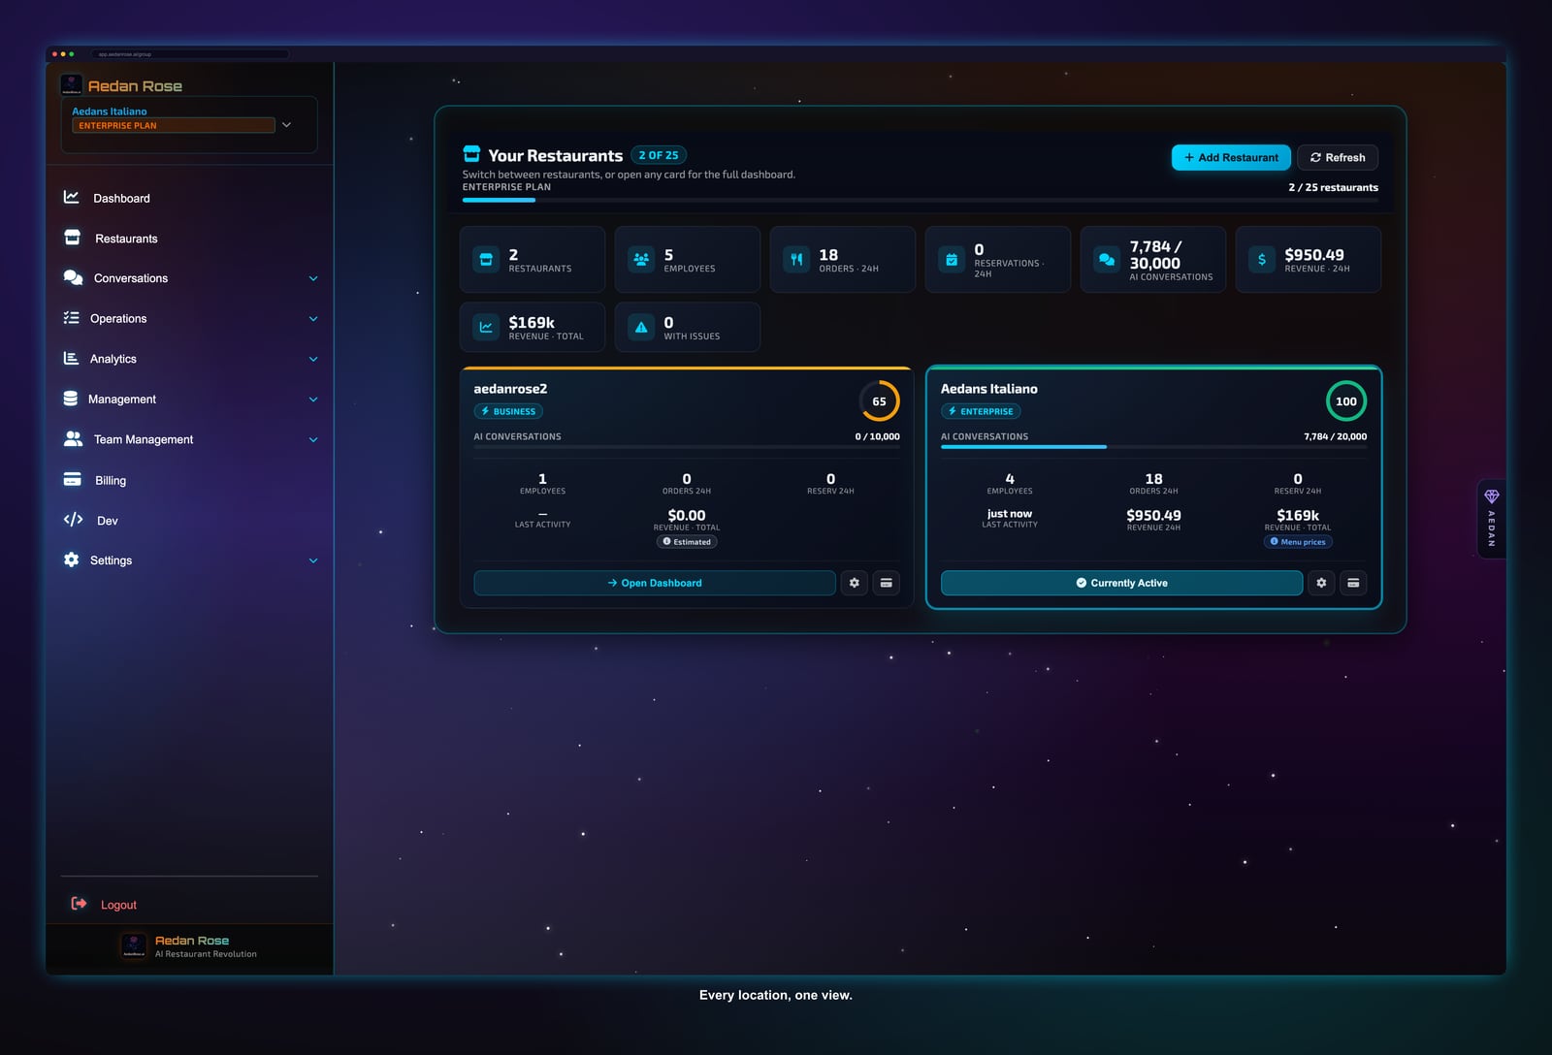Screen dimensions: 1552x1055
Task: Click the Restaurants store icon in sidebar
Action: click(x=72, y=238)
